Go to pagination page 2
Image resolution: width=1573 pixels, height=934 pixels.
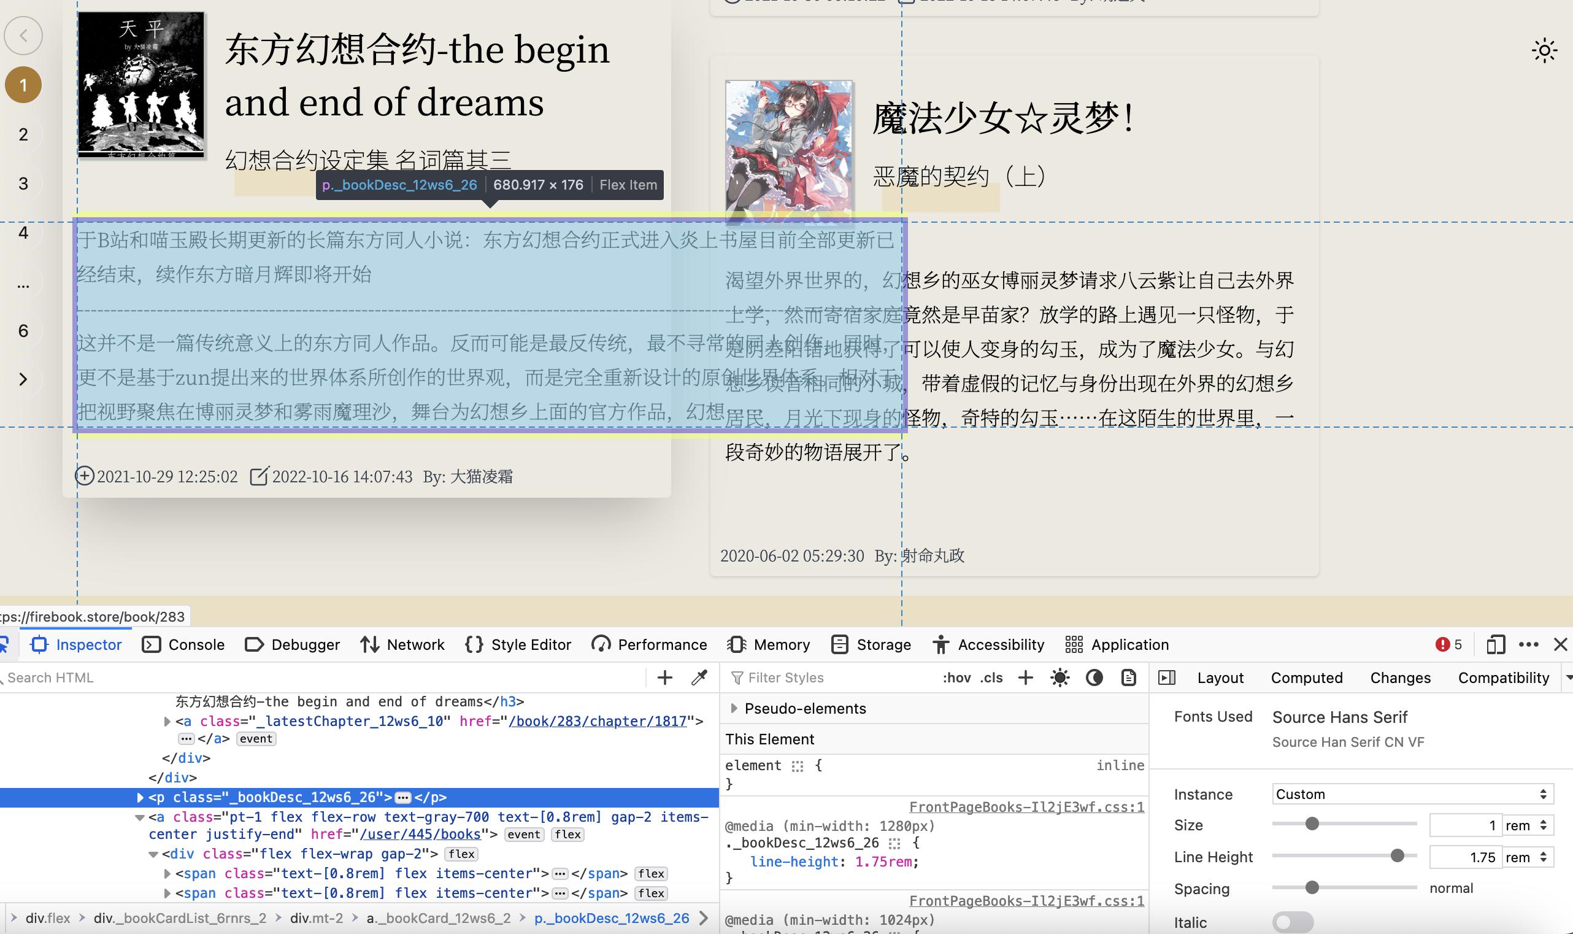tap(23, 134)
